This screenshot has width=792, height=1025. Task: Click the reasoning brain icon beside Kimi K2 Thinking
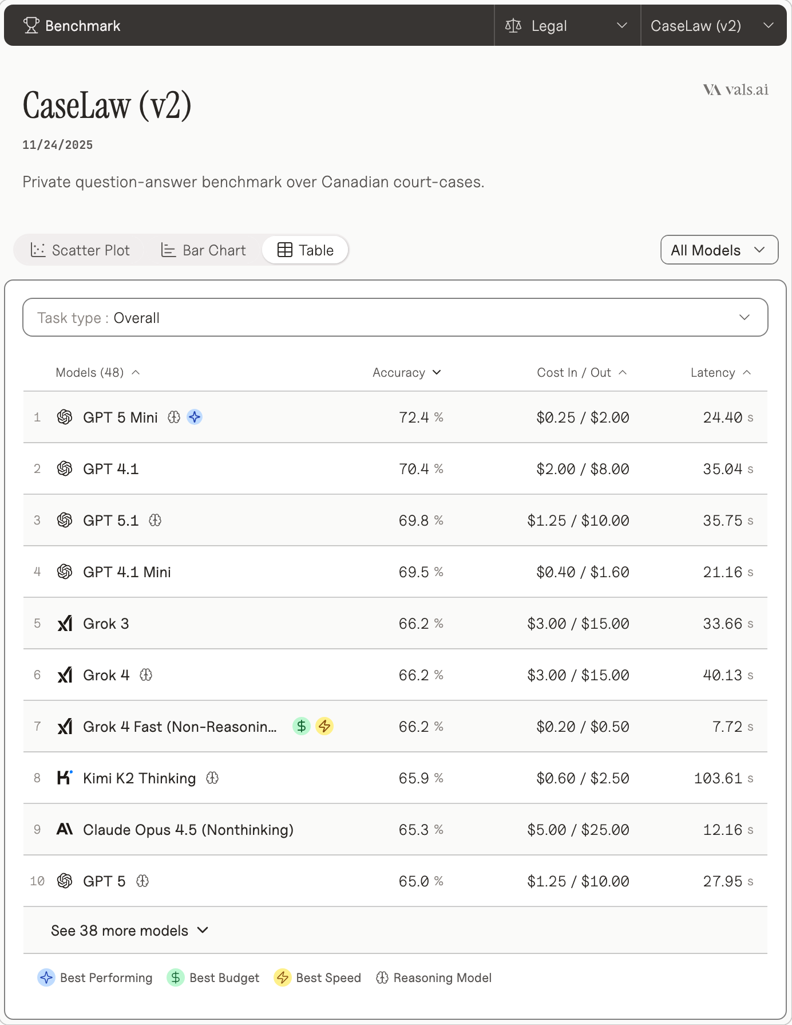pos(212,778)
